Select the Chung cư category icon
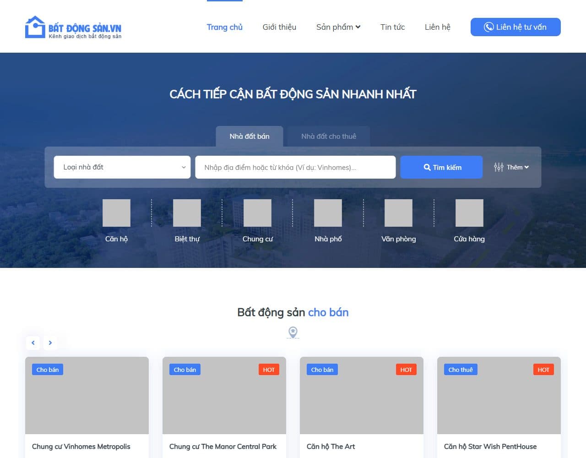586x458 pixels. [257, 213]
